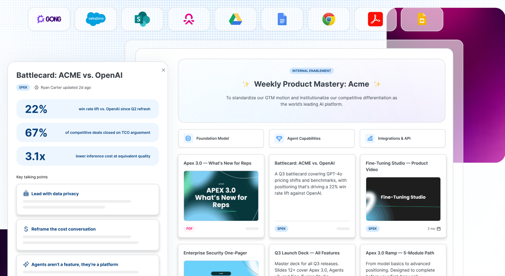The height and width of the screenshot is (276, 505).
Task: Click the calendar icon next to 2 mo
Action: coord(439,229)
